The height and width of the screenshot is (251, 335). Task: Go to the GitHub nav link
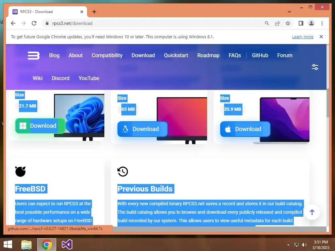(x=260, y=56)
